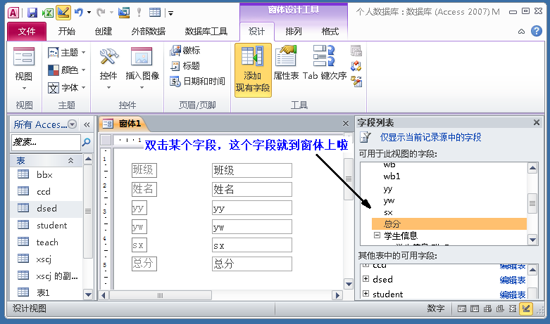Viewport: 550px width, 324px height.
Task: Select the yw field in field list
Action: (x=389, y=200)
